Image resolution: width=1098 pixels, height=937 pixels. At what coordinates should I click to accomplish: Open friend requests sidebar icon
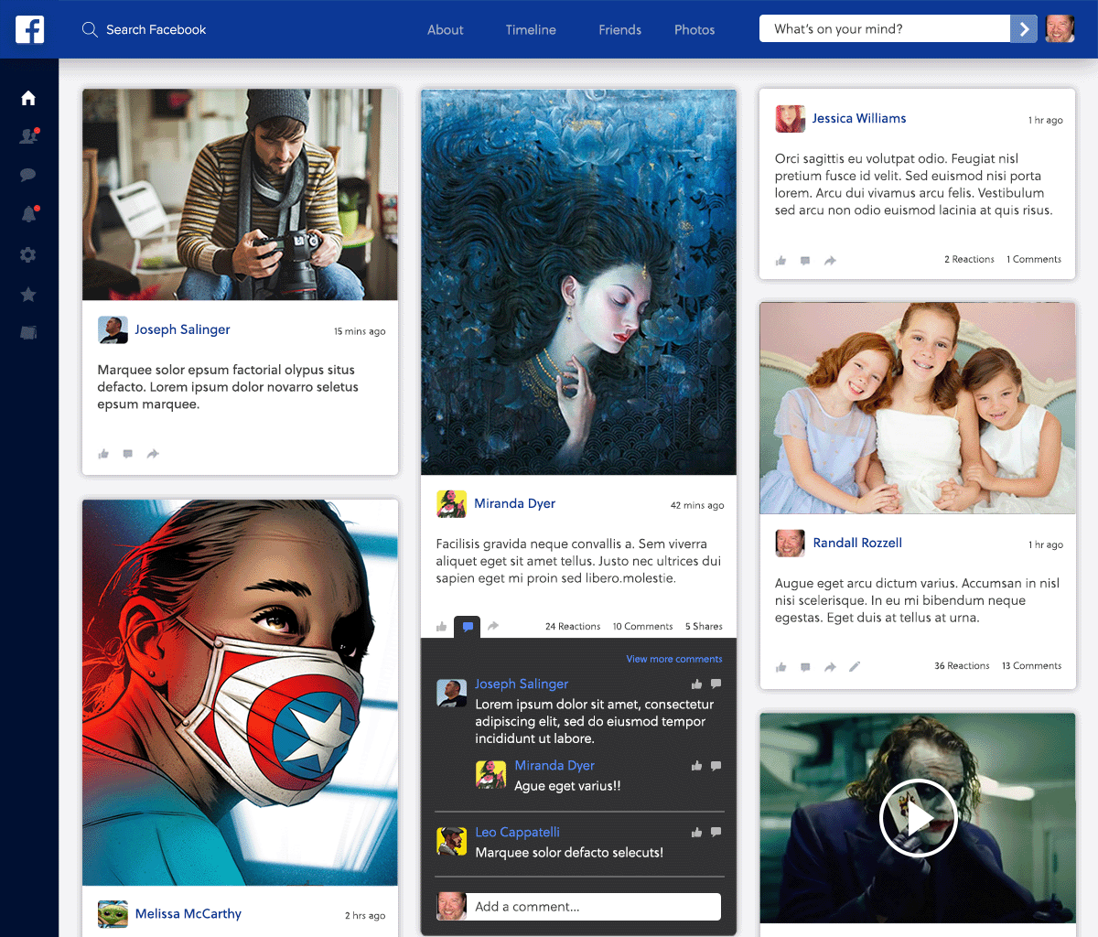pyautogui.click(x=28, y=136)
